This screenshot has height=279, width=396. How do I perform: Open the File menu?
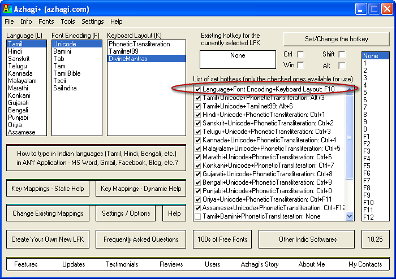pyautogui.click(x=9, y=21)
